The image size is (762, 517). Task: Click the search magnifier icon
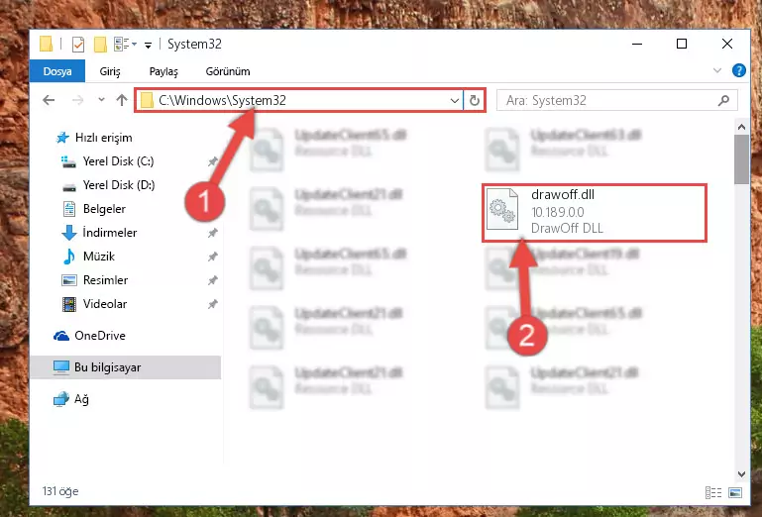coord(723,101)
